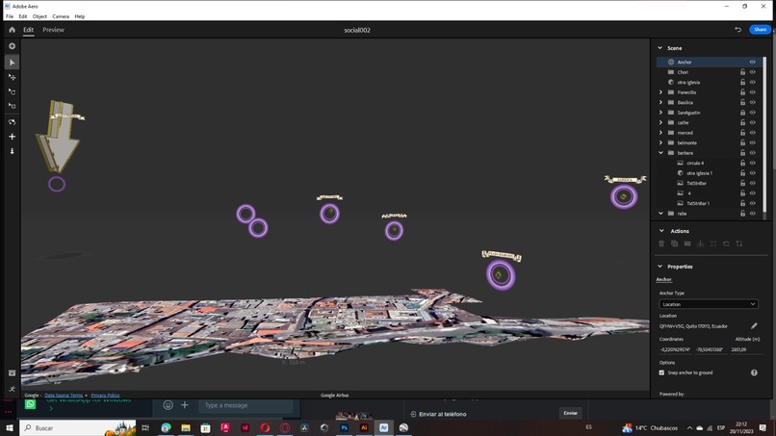Screen dimensions: 776x436
Task: Expand the Panecillo group
Action: (660, 92)
